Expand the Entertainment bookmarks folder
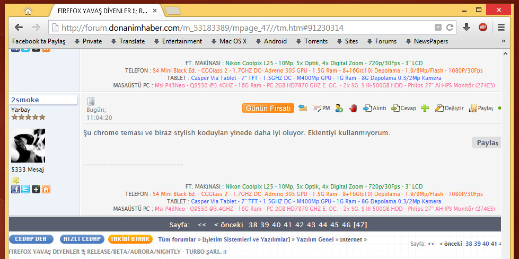The image size is (519, 259). 178,41
